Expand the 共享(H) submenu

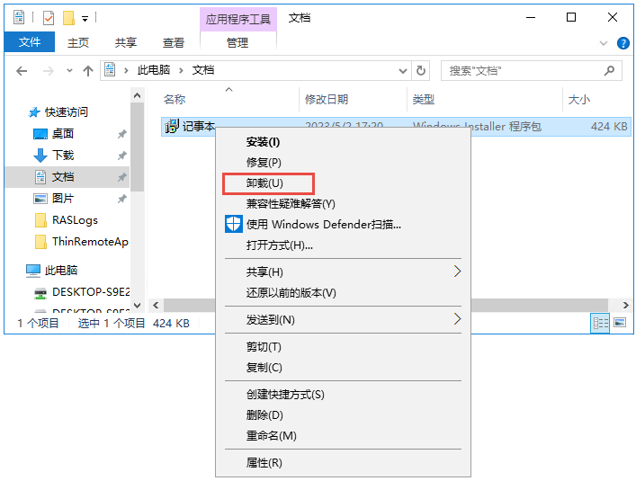343,272
